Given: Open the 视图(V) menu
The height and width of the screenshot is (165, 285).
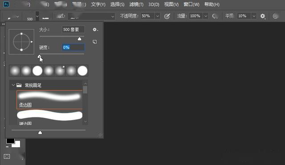Looking at the screenshot, I should 171,4.
